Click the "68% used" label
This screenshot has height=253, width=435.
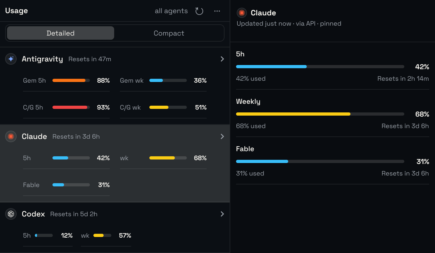point(251,126)
